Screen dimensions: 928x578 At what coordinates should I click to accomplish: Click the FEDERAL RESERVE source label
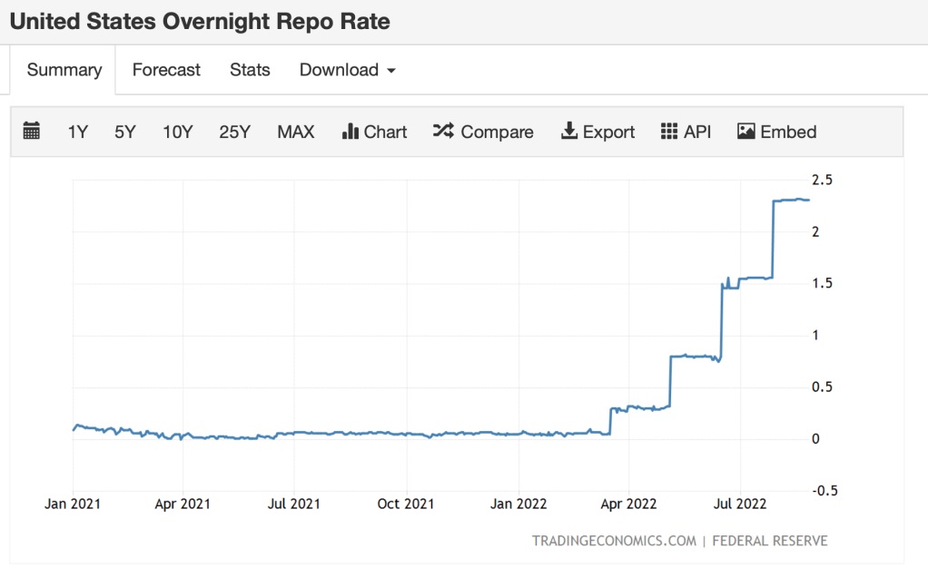click(770, 541)
